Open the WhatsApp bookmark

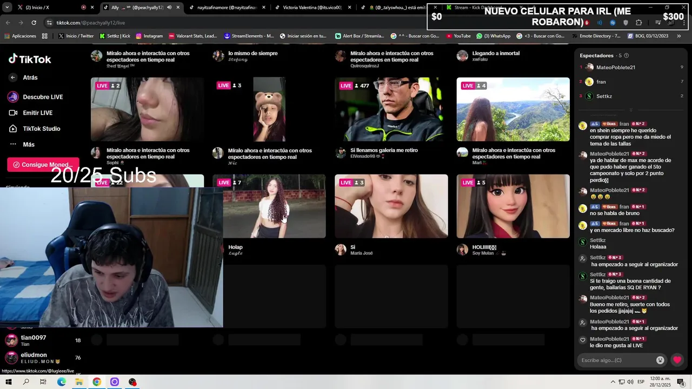point(493,36)
